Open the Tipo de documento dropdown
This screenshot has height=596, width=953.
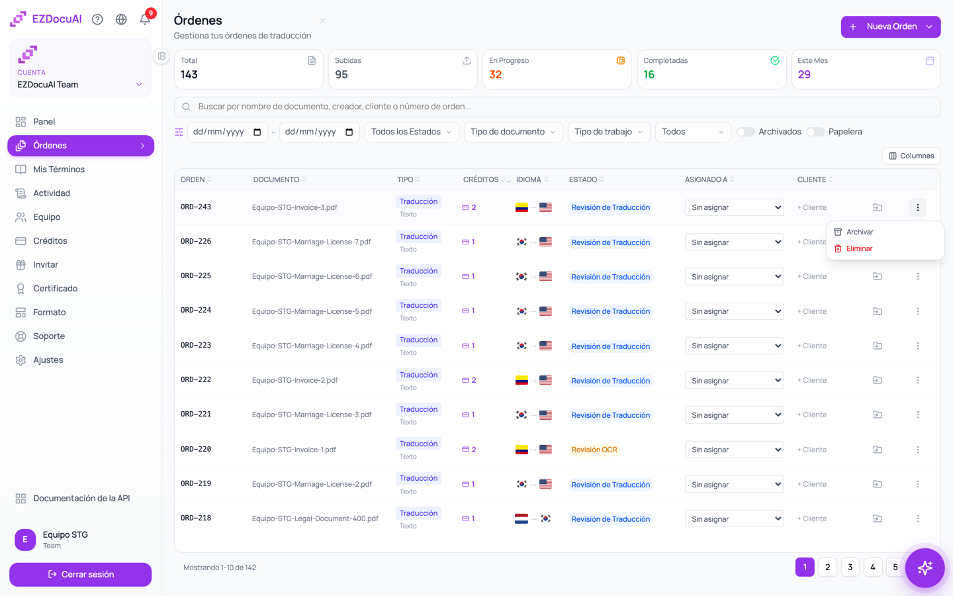513,132
